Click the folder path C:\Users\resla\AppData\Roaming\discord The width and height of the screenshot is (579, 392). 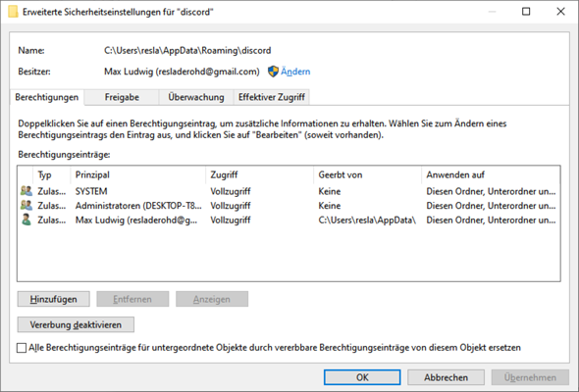187,51
